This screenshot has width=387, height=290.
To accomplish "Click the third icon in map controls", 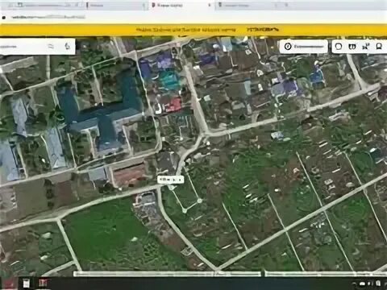I will pyautogui.click(x=365, y=47).
